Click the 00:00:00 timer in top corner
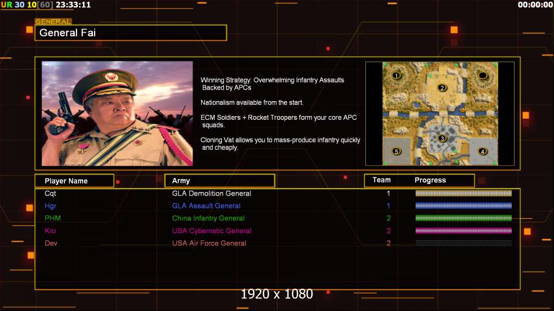Image resolution: width=554 pixels, height=311 pixels. [x=535, y=5]
